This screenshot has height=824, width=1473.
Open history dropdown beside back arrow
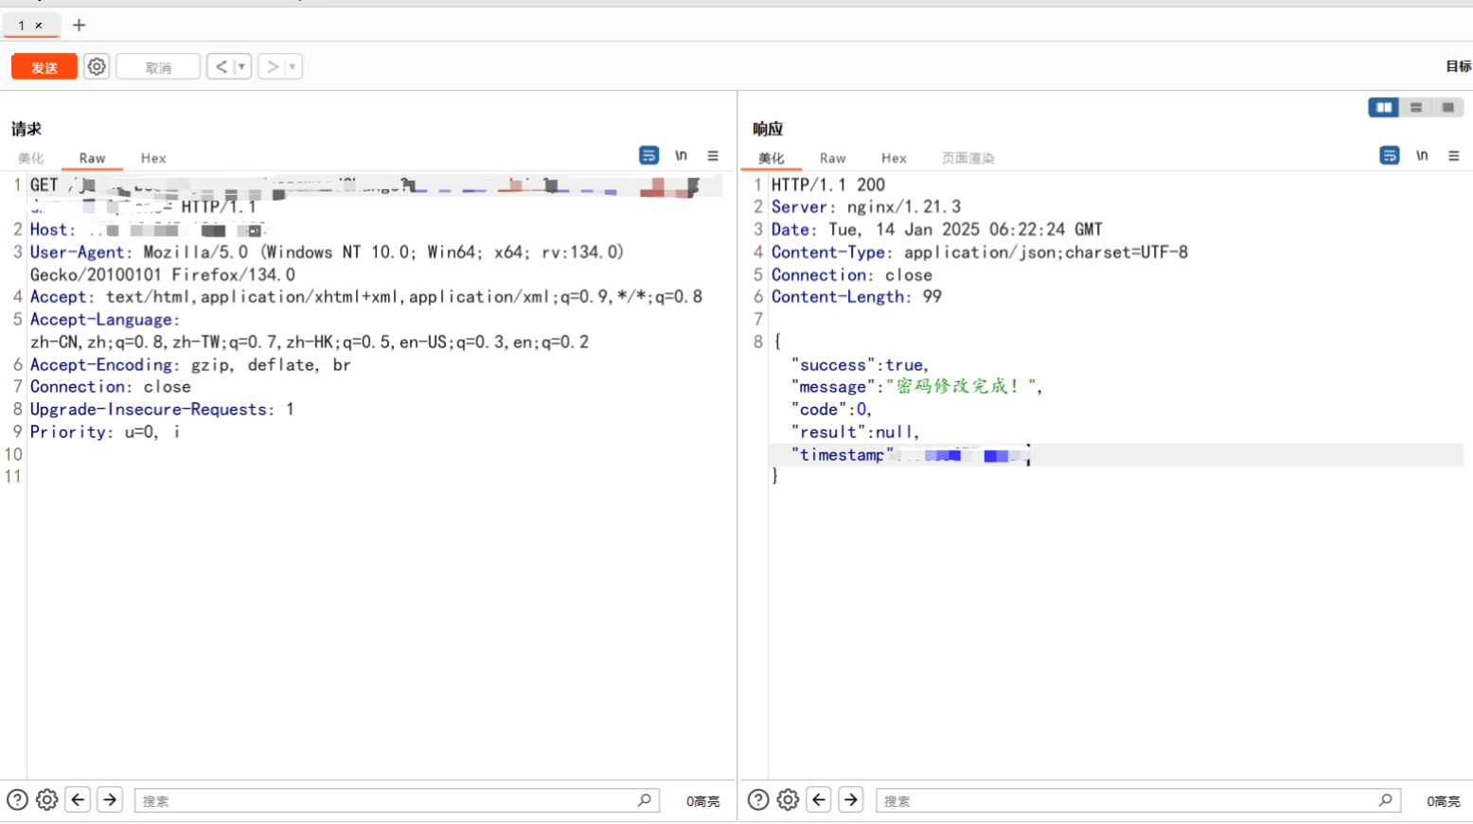pyautogui.click(x=241, y=66)
